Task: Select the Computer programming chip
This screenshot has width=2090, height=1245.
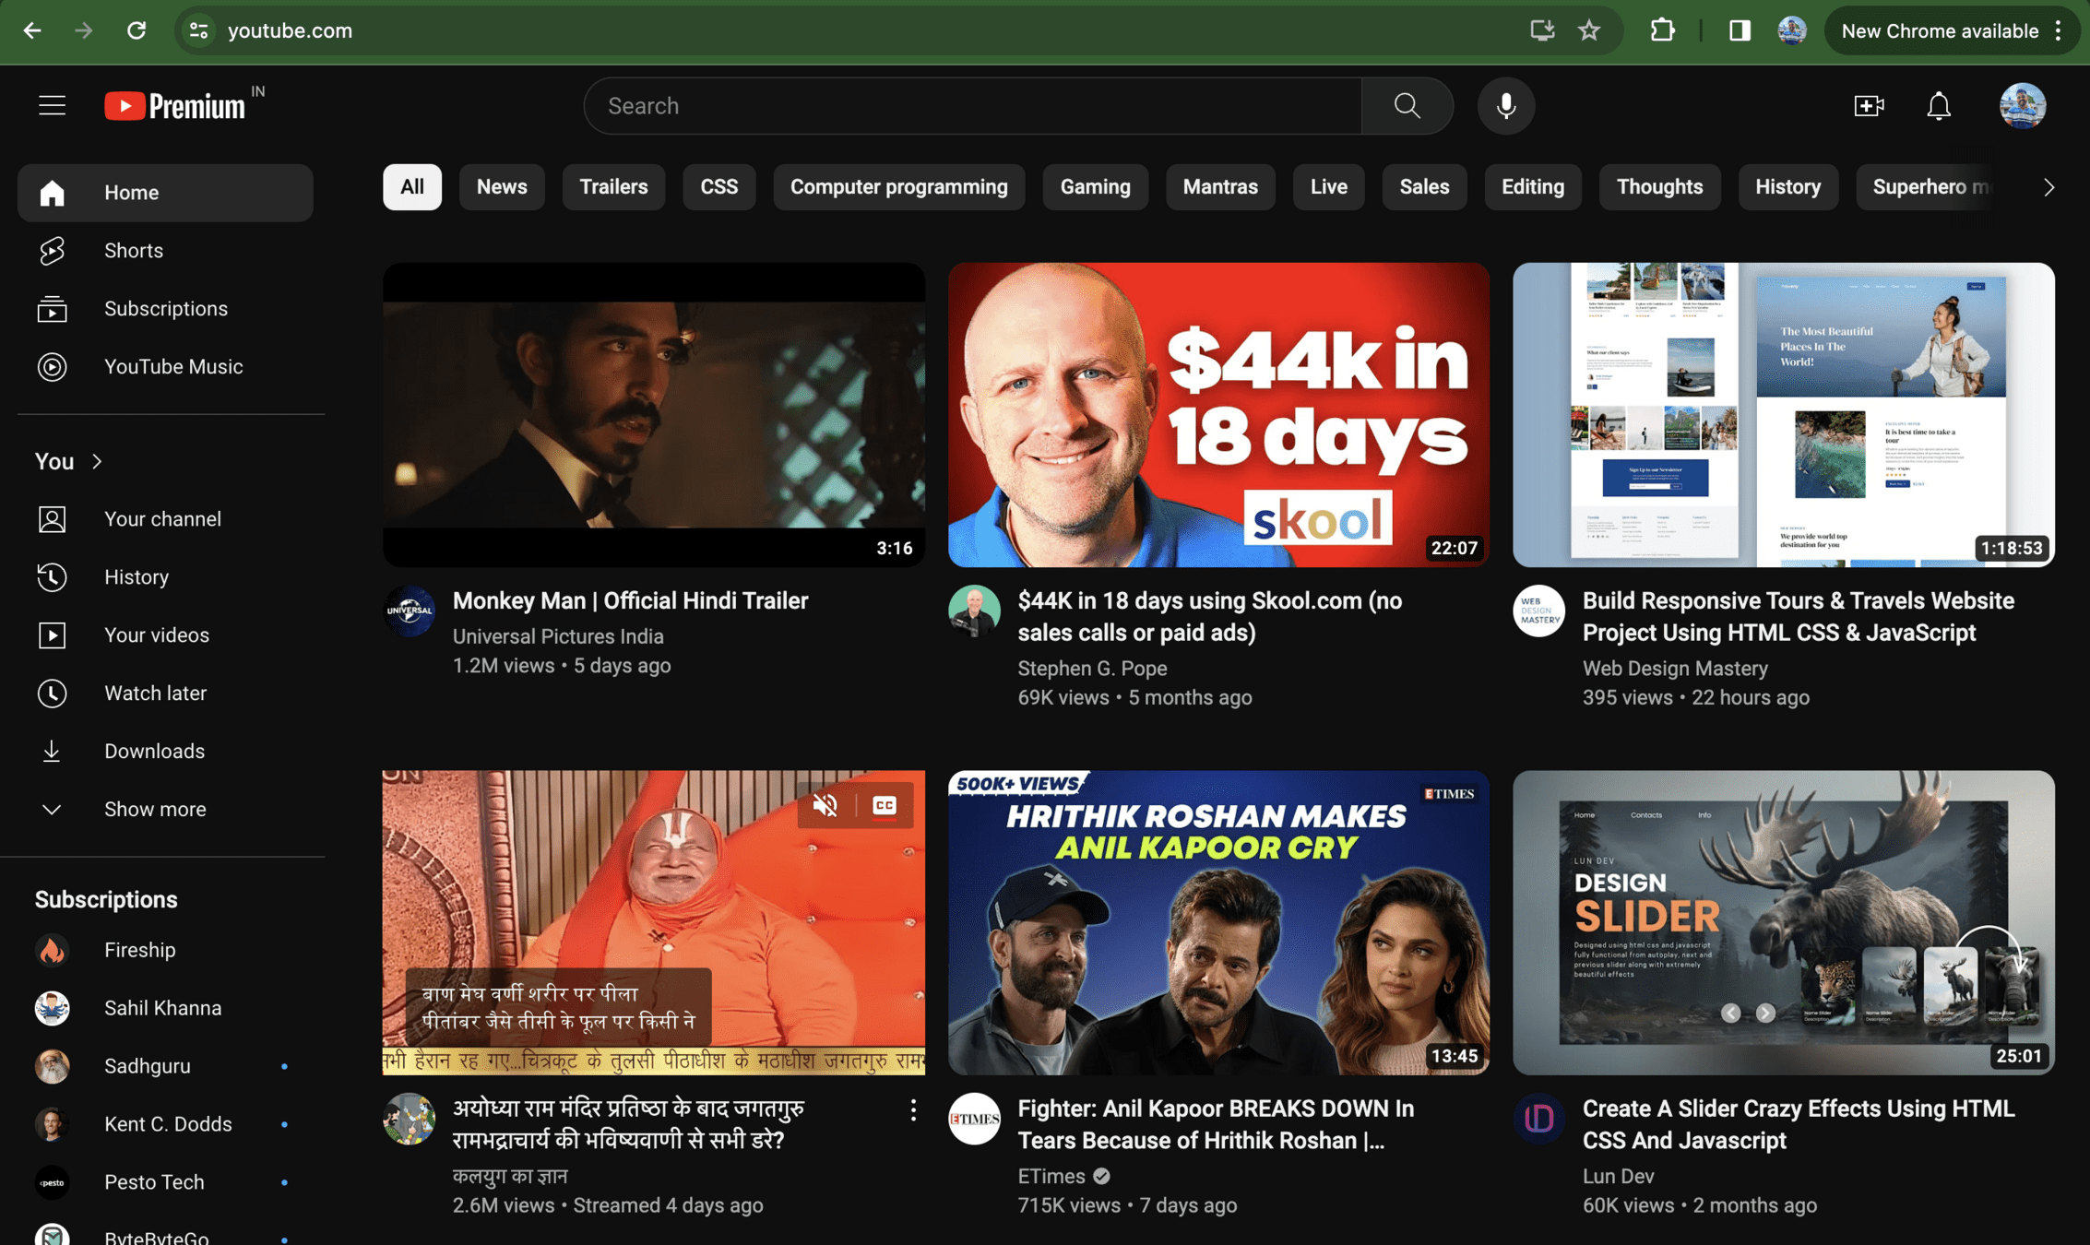Action: (x=898, y=187)
